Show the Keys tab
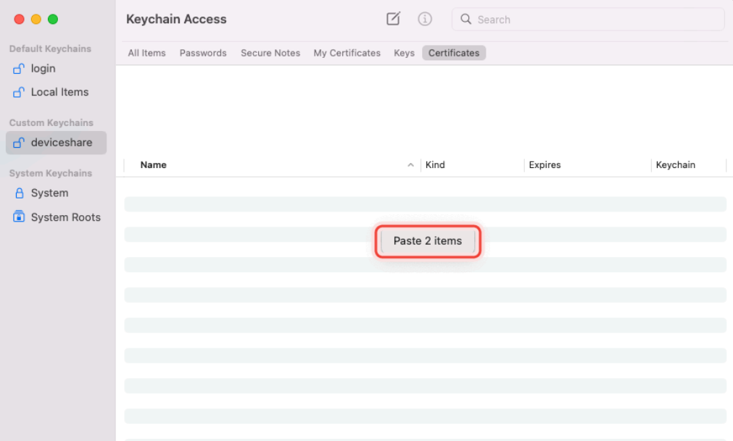Image resolution: width=733 pixels, height=441 pixels. 404,53
